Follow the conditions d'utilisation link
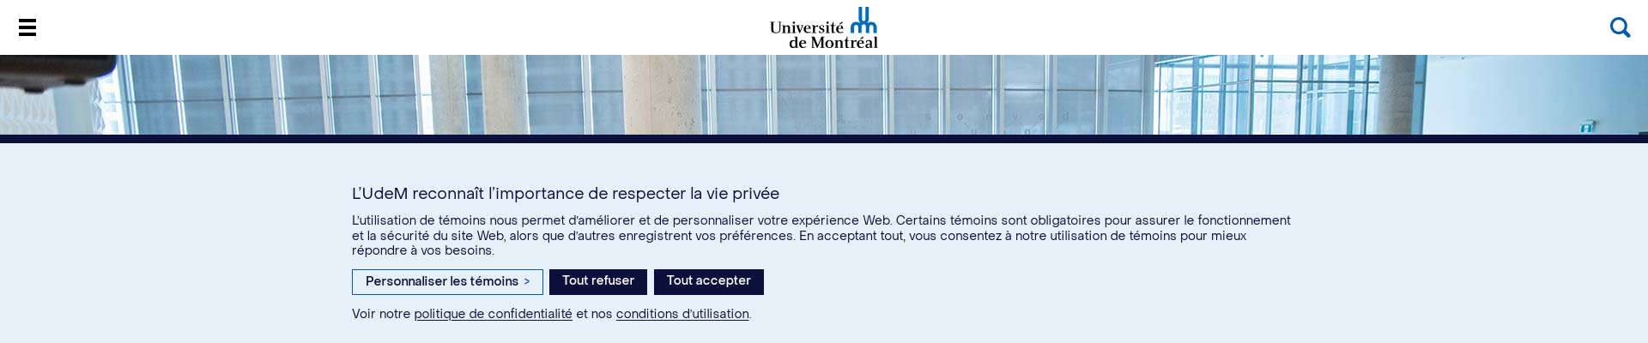Screen dimensions: 1648x343 682,315
